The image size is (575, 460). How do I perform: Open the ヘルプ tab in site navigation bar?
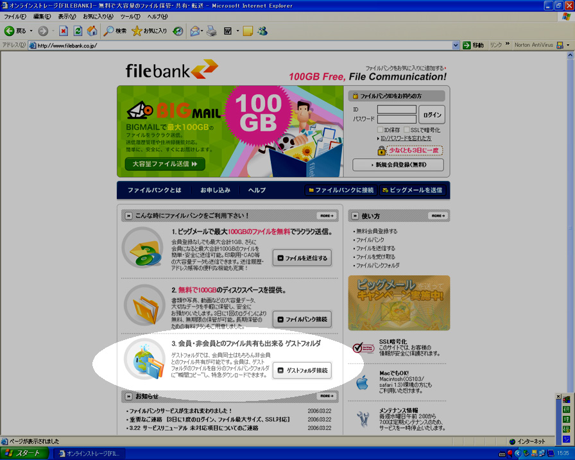257,190
